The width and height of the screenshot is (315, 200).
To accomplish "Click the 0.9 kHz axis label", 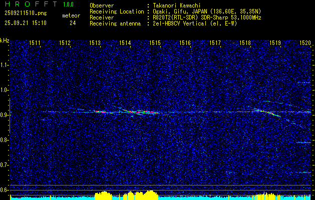I will pos(4,115).
